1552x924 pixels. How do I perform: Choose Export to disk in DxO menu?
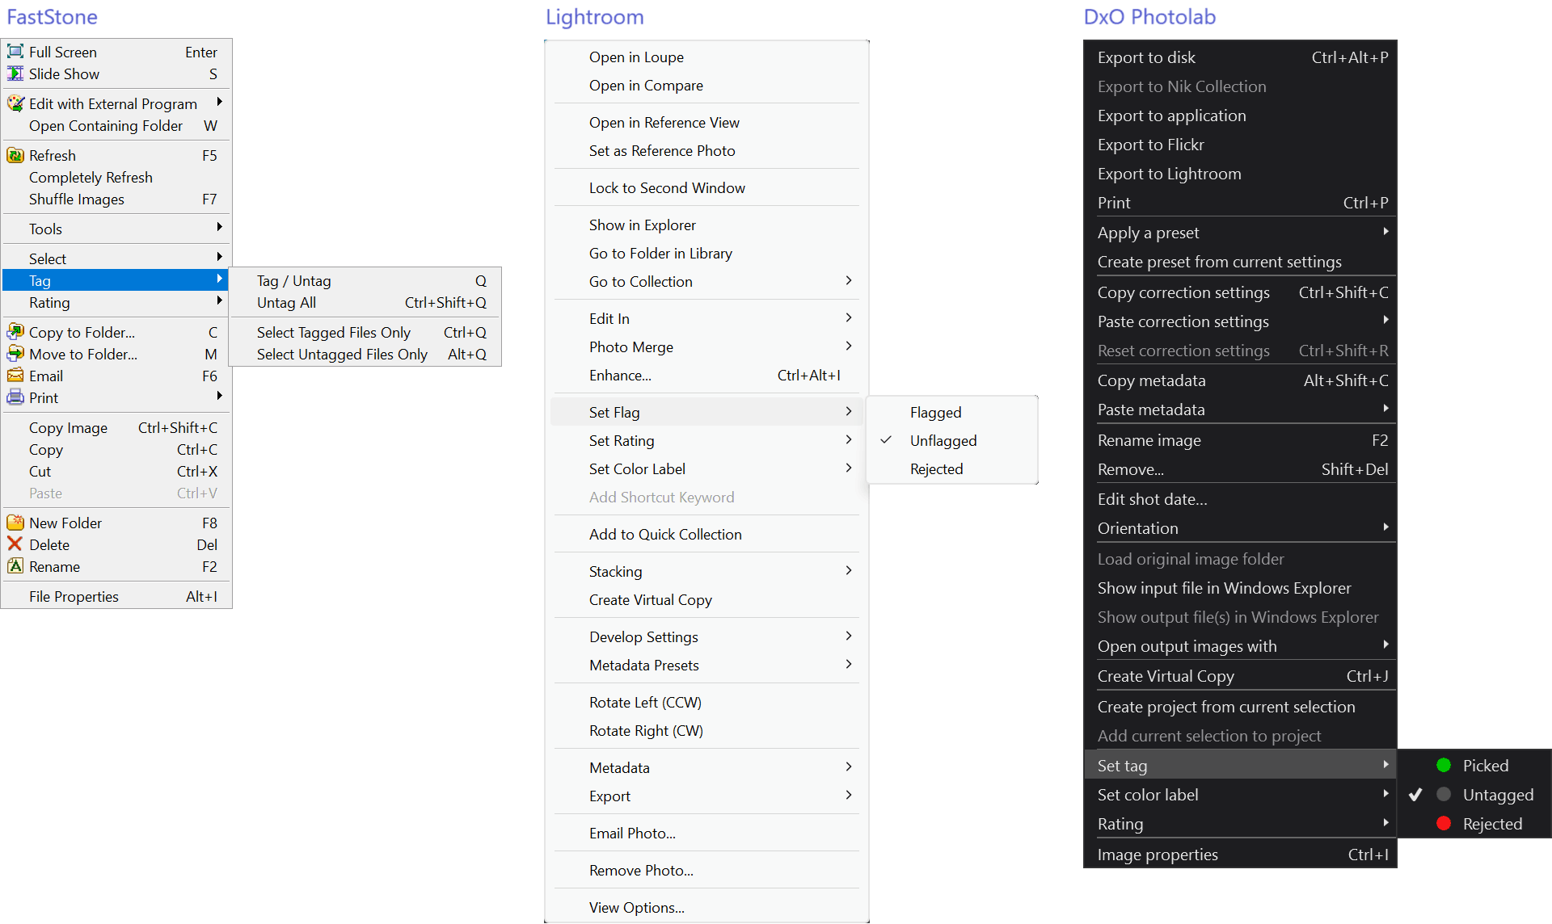point(1146,57)
